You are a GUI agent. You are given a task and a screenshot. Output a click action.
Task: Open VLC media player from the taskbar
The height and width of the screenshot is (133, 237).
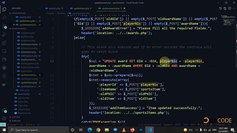(x=124, y=130)
